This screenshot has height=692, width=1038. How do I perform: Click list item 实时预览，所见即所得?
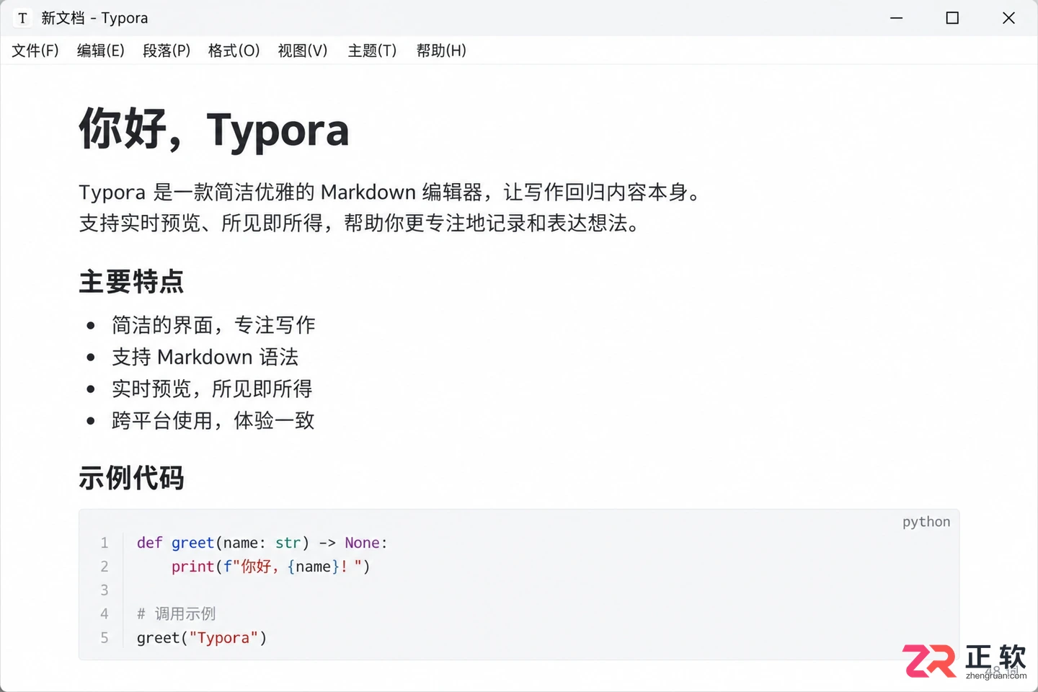point(212,389)
